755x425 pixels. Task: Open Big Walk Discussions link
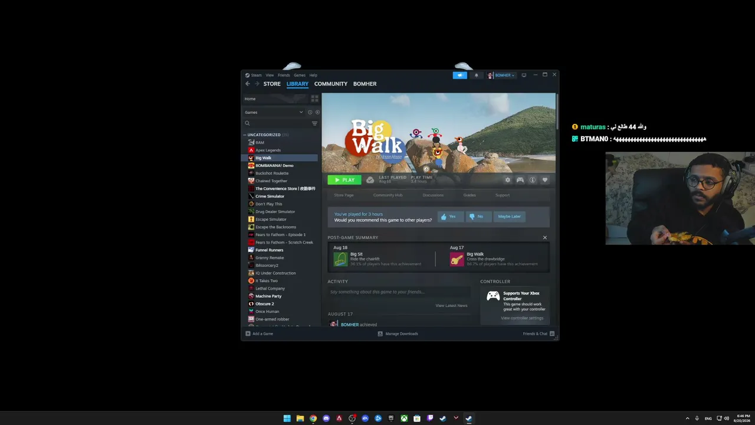pyautogui.click(x=433, y=195)
